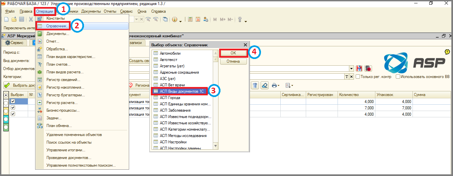Toggle Только рег. контр checkbox
This screenshot has width=453, height=176.
[x=358, y=77]
